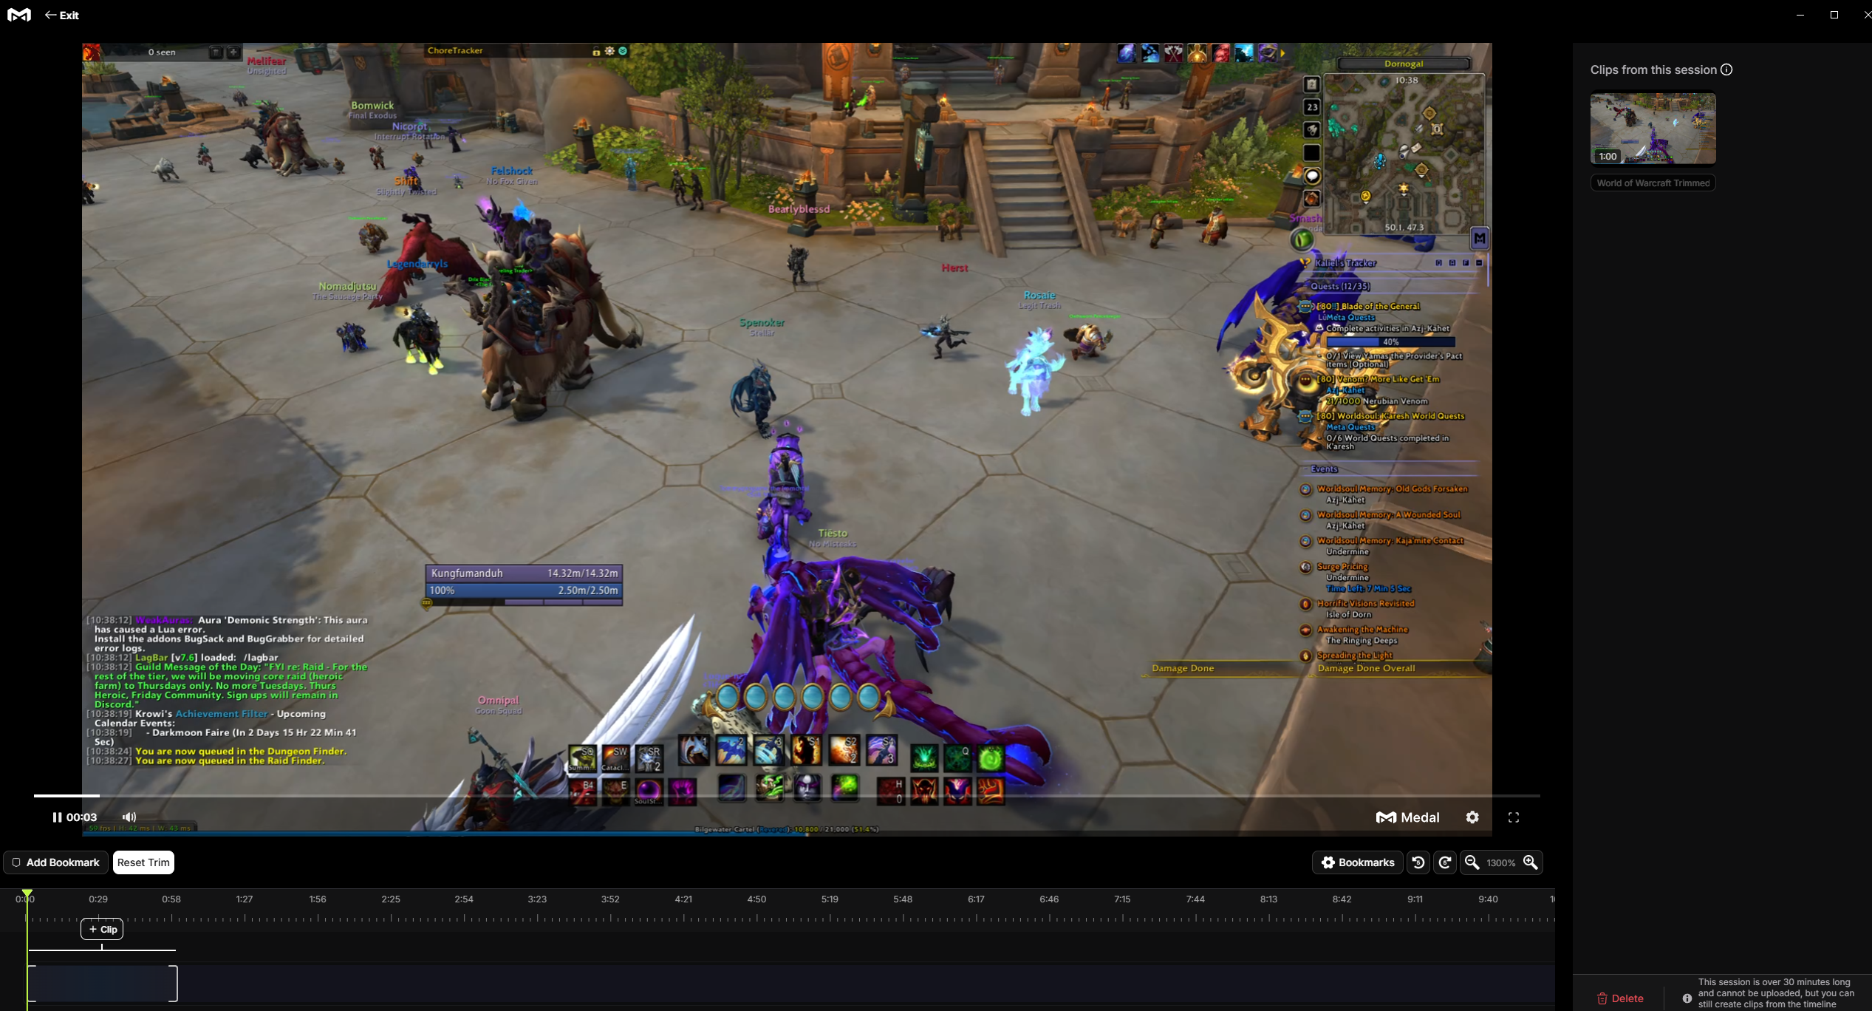Exit the editor via Exit arrow
The width and height of the screenshot is (1872, 1011).
point(62,15)
